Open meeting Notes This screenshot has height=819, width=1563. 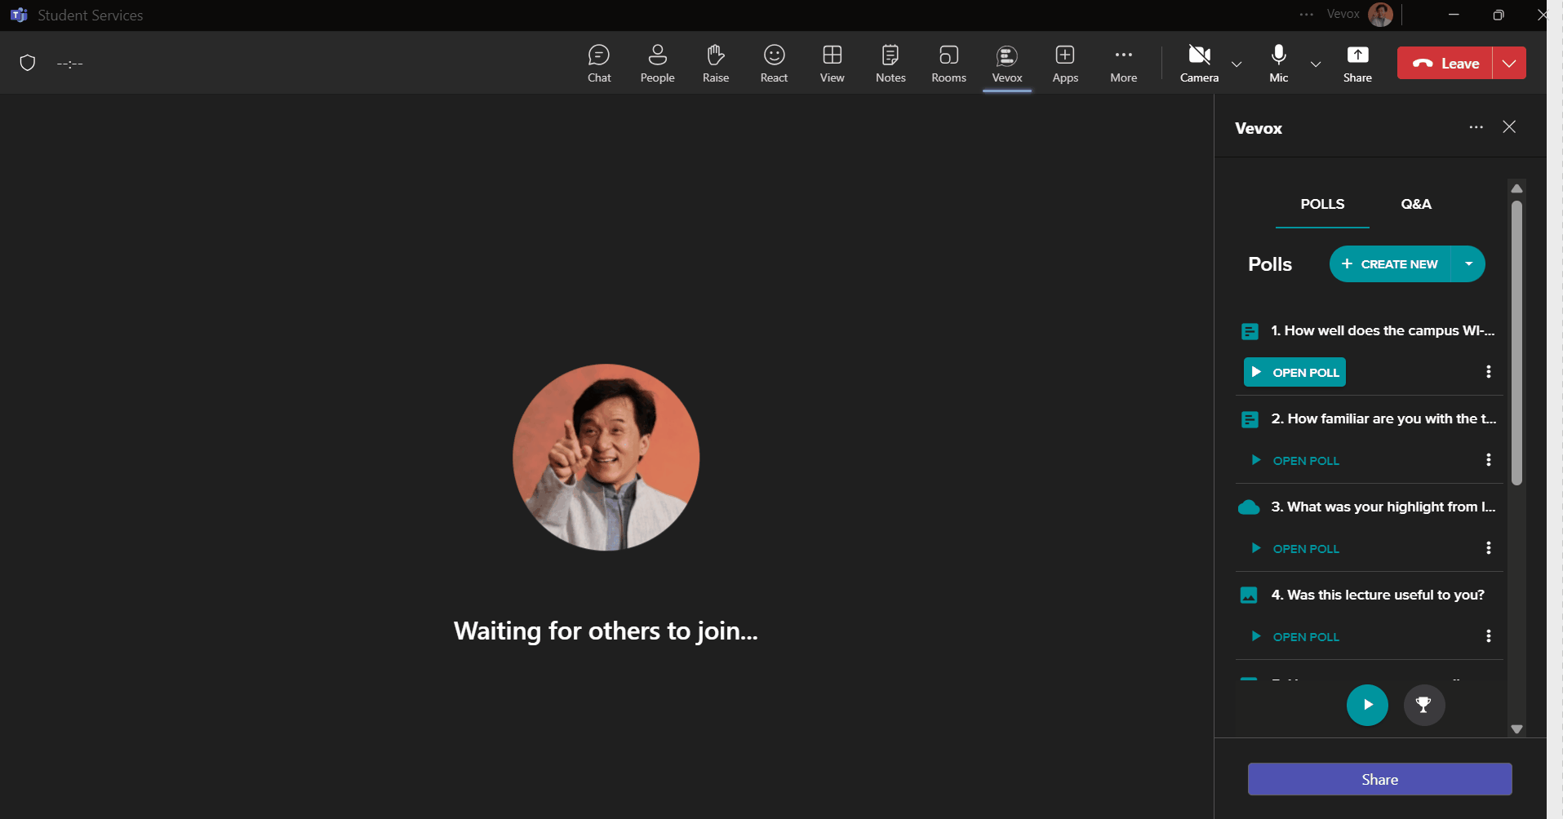890,63
